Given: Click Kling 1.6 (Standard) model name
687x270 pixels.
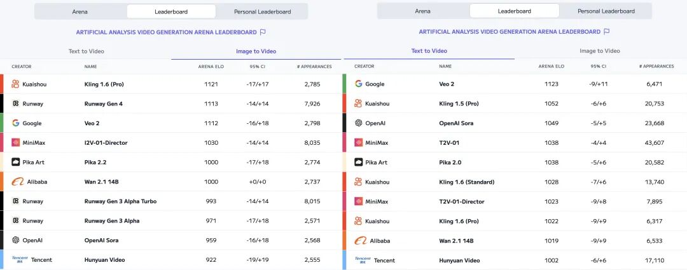Looking at the screenshot, I should click(x=467, y=182).
